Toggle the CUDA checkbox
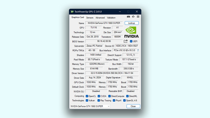Image resolution: width=210 pixels, height=118 pixels. tap(99, 96)
